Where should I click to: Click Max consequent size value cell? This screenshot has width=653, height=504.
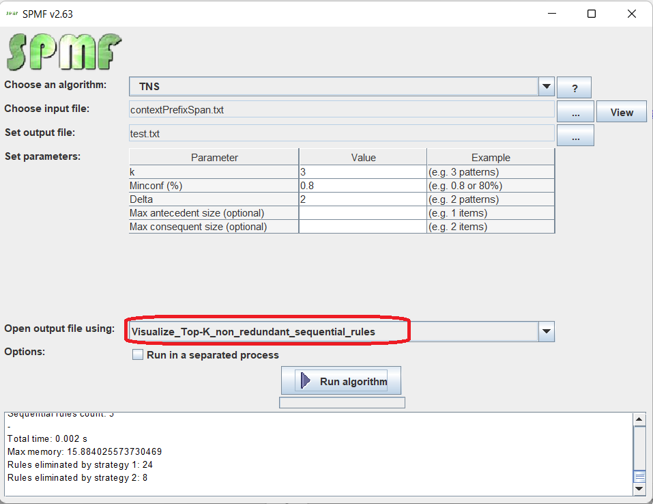(362, 227)
